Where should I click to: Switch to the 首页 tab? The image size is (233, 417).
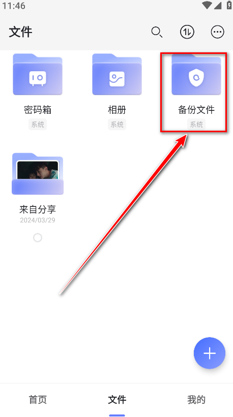pos(38,399)
